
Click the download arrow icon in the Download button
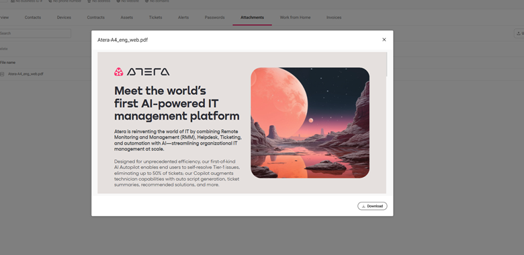(x=363, y=206)
